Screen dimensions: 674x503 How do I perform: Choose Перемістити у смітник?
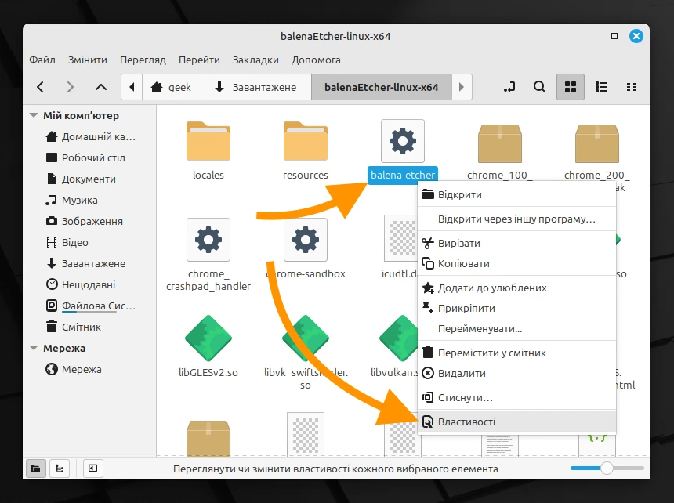(516, 353)
